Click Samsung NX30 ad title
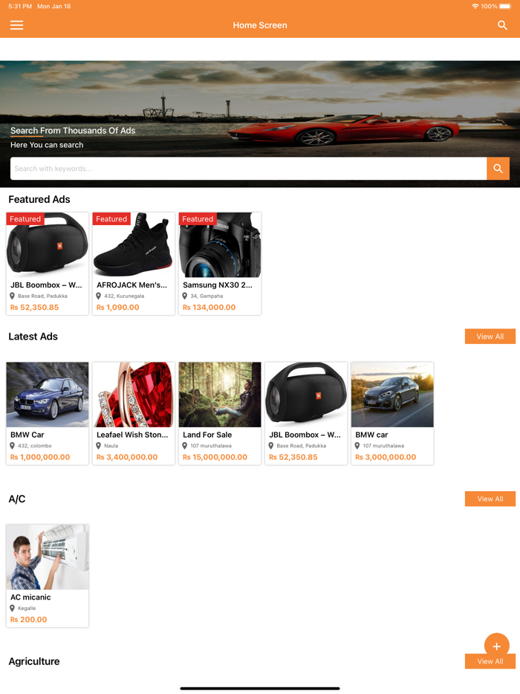The image size is (520, 694). 218,285
